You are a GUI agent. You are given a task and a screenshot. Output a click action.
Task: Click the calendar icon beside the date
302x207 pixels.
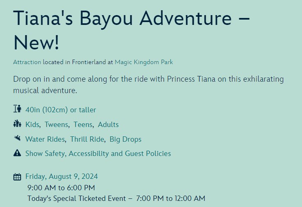point(17,177)
